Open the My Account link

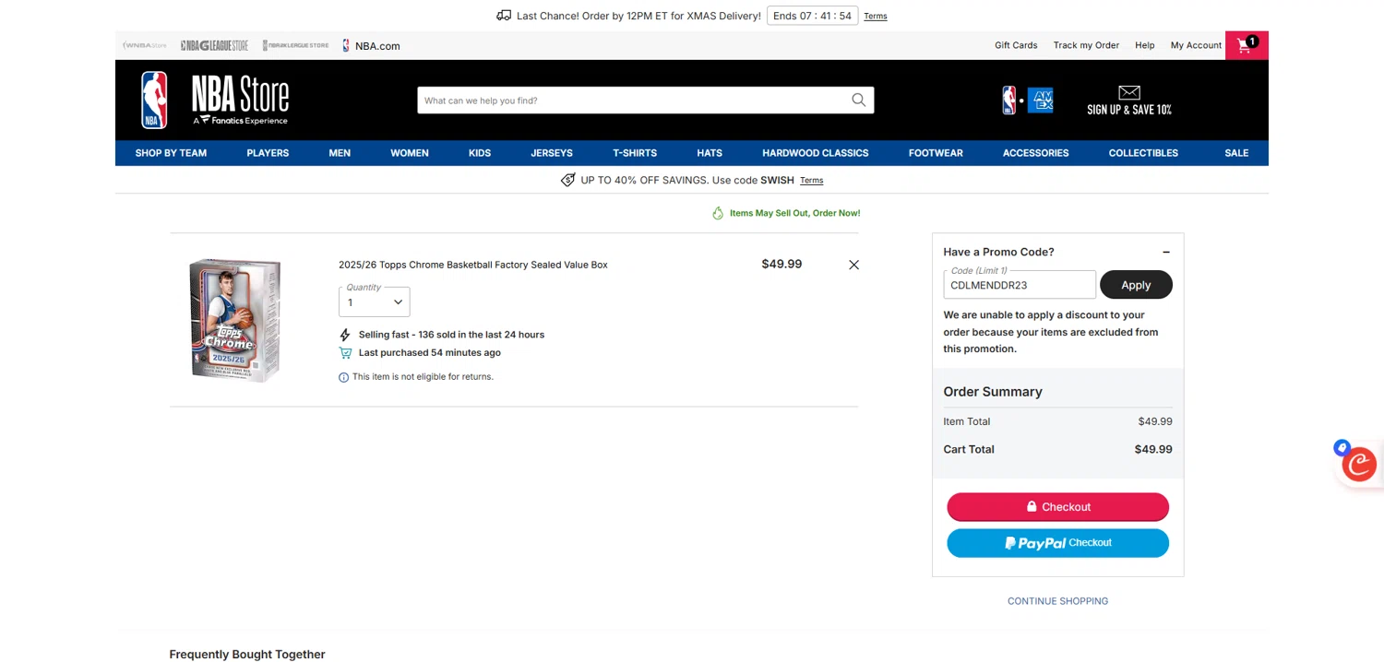point(1196,45)
